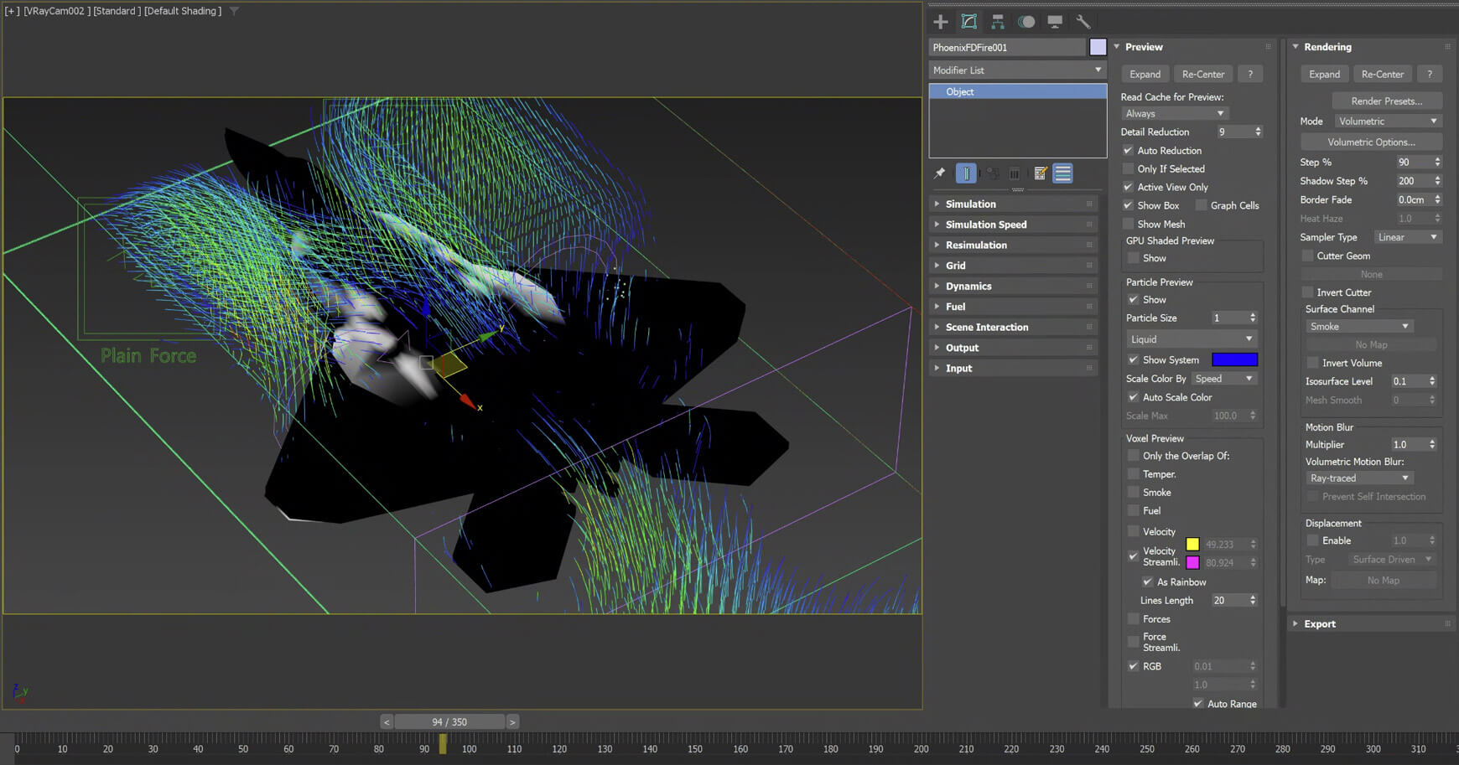Click the viewport [+] general menu
This screenshot has width=1459, height=765.
click(13, 11)
